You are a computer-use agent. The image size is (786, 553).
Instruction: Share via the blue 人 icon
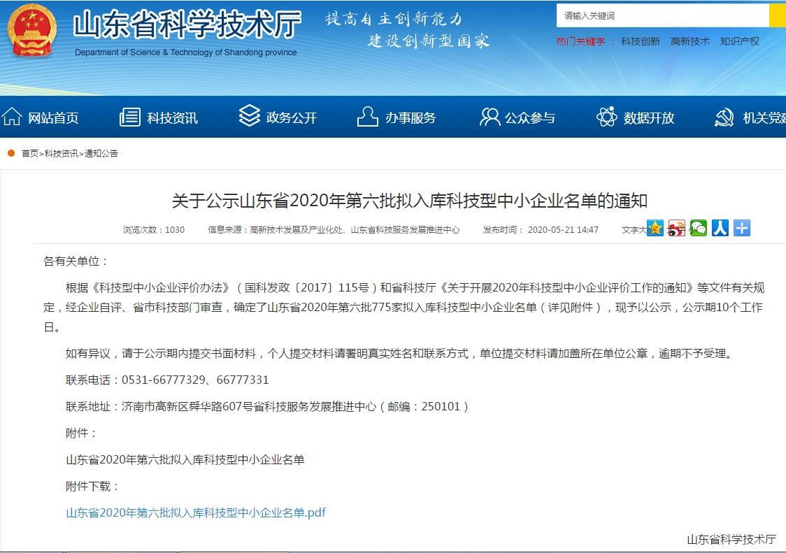(720, 228)
